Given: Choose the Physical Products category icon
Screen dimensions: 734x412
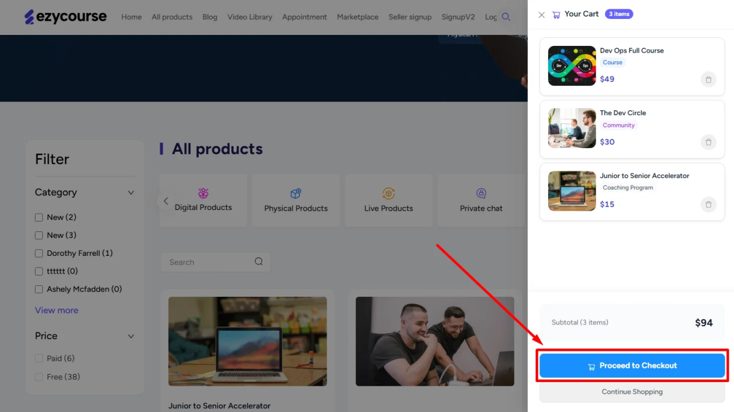Looking at the screenshot, I should coord(296,193).
